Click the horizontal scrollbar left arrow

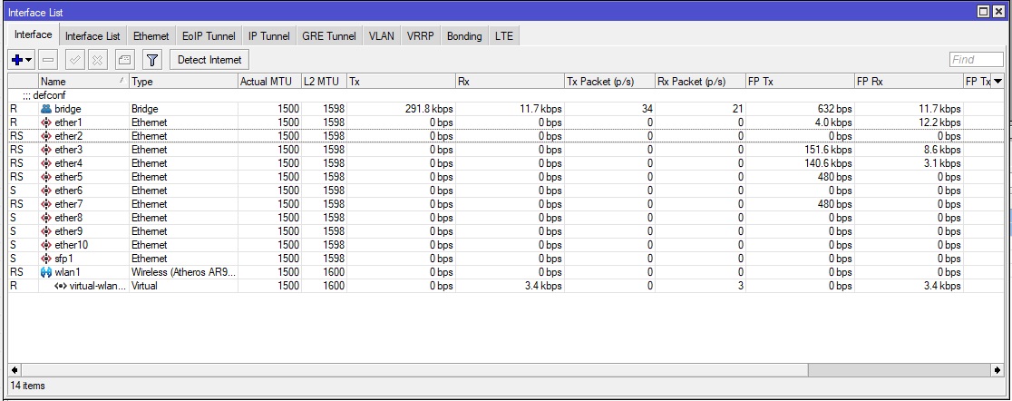coord(14,370)
